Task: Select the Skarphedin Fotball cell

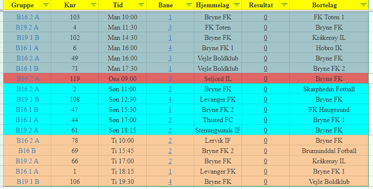Action: (x=329, y=89)
